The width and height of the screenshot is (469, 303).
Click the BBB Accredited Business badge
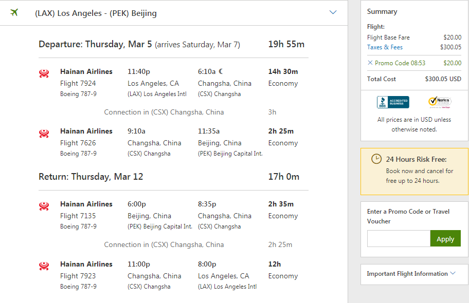(393, 102)
